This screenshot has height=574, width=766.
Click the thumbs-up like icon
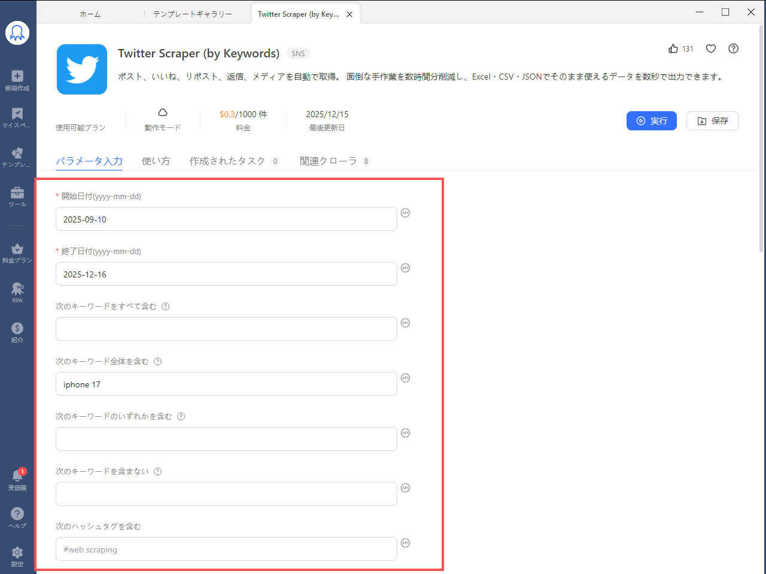click(673, 49)
